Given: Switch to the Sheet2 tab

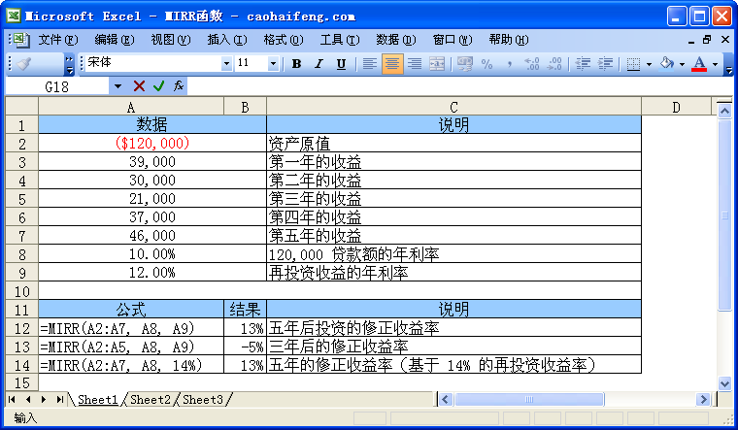Looking at the screenshot, I should click(151, 400).
